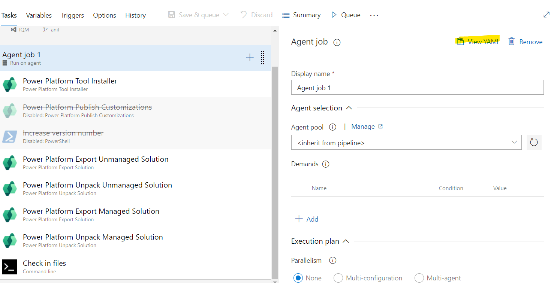Open the info tooltip beside Demands

point(325,164)
